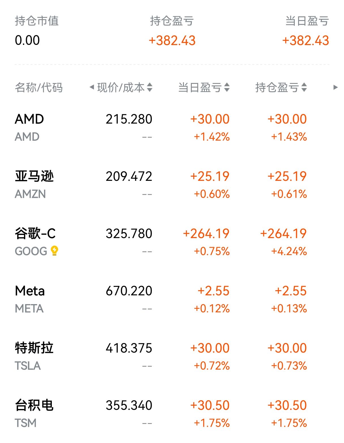This screenshot has height=443, width=344.
Task: Open the AMD stock row
Action: (x=29, y=119)
